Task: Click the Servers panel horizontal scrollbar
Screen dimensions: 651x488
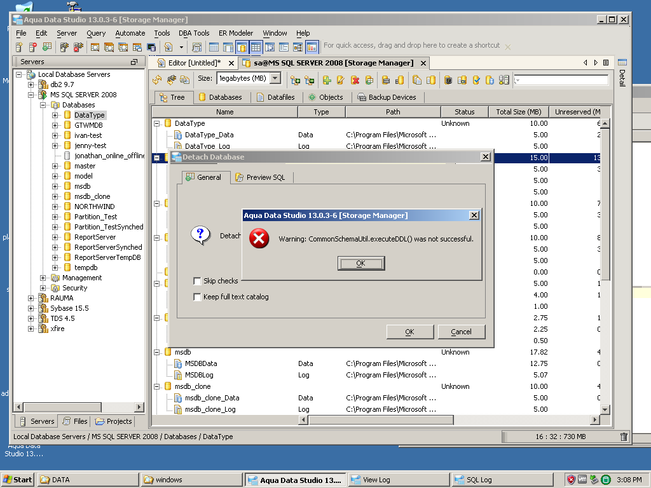Action: [x=79, y=407]
